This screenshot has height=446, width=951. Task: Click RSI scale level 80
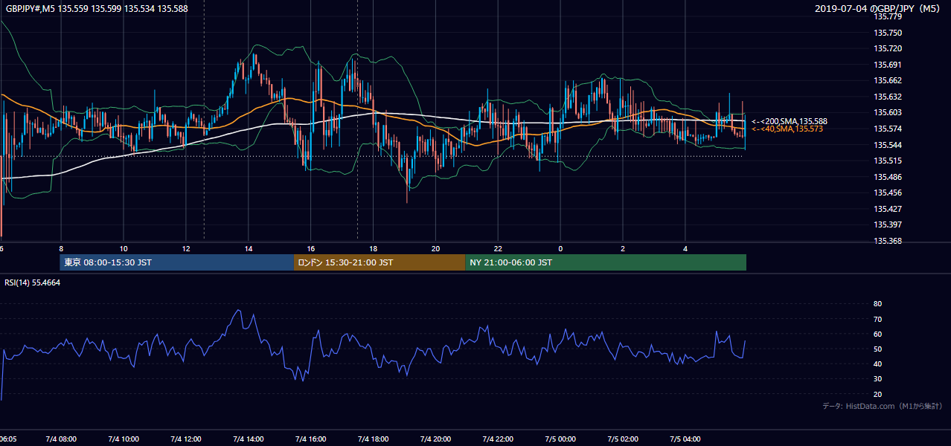[x=877, y=304]
